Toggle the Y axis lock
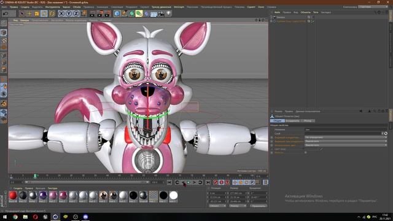This screenshot has height=221, width=393. (69, 14)
